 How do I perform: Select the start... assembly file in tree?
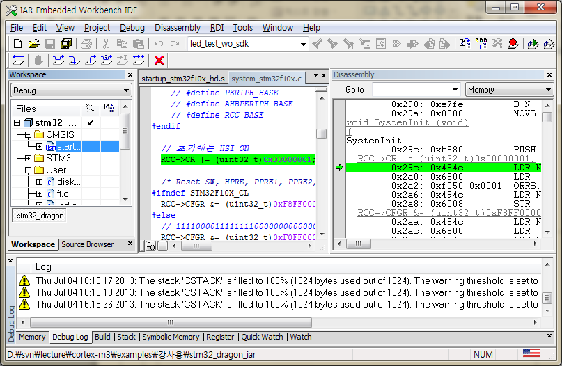pos(68,147)
